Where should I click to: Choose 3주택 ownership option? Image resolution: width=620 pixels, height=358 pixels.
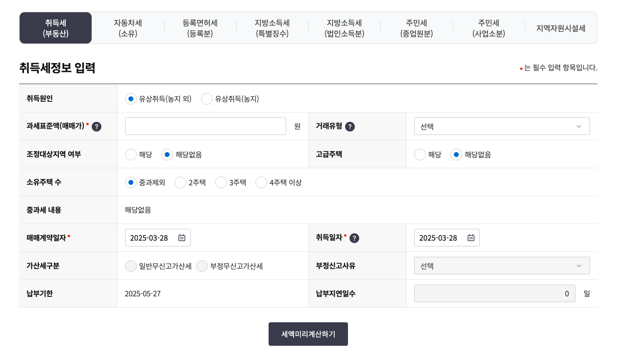point(221,182)
